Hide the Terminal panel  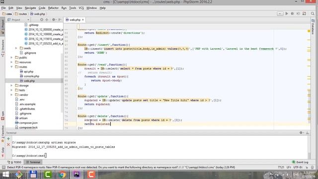tap(308, 133)
